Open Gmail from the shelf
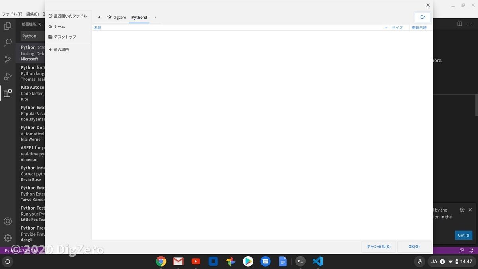Viewport: 478px width, 269px height. (x=178, y=261)
